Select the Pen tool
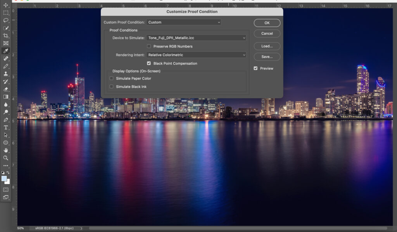Viewport: 397px width, 232px height. tap(5, 119)
